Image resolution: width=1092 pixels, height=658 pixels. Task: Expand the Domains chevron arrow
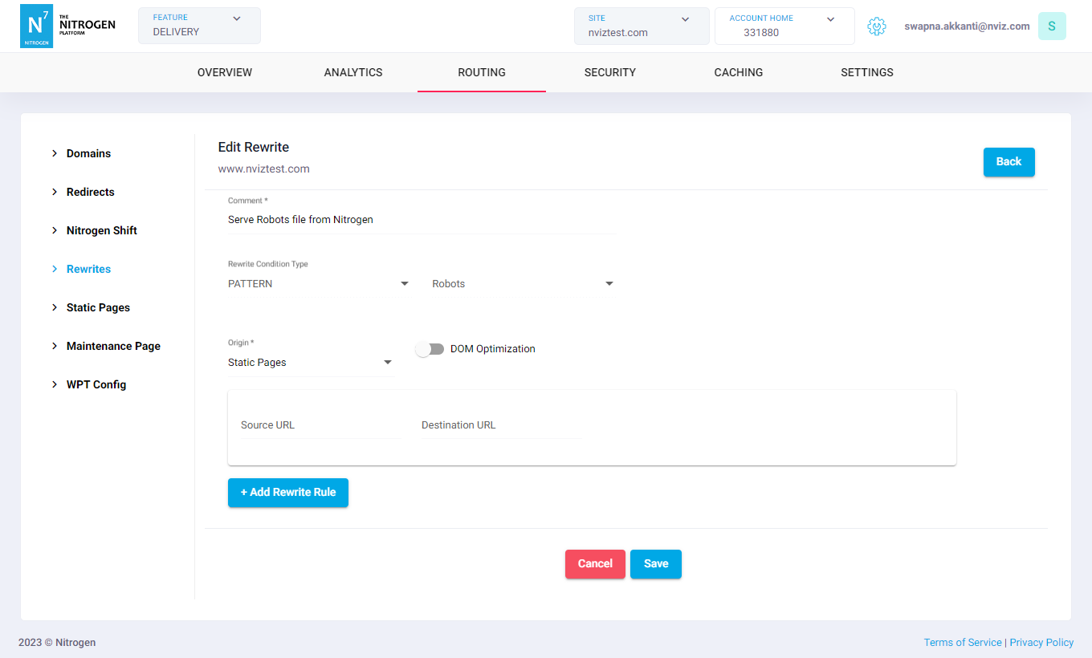pos(55,153)
